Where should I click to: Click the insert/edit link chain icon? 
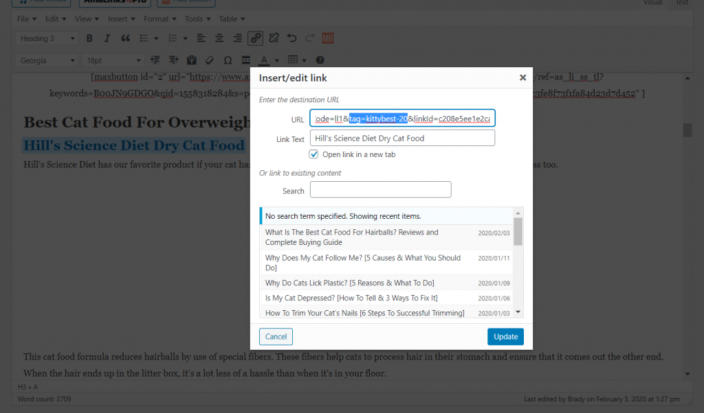tap(256, 38)
